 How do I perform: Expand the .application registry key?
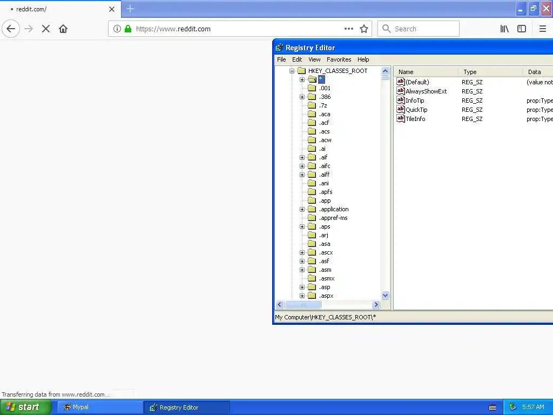click(302, 209)
